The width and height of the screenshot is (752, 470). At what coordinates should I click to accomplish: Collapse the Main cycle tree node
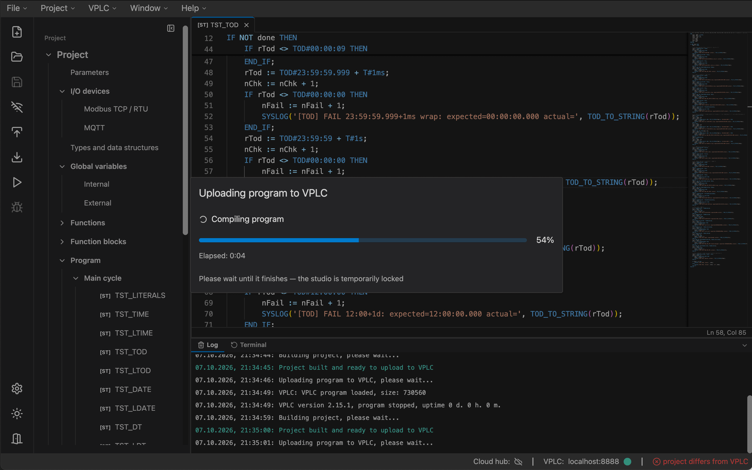coord(75,278)
